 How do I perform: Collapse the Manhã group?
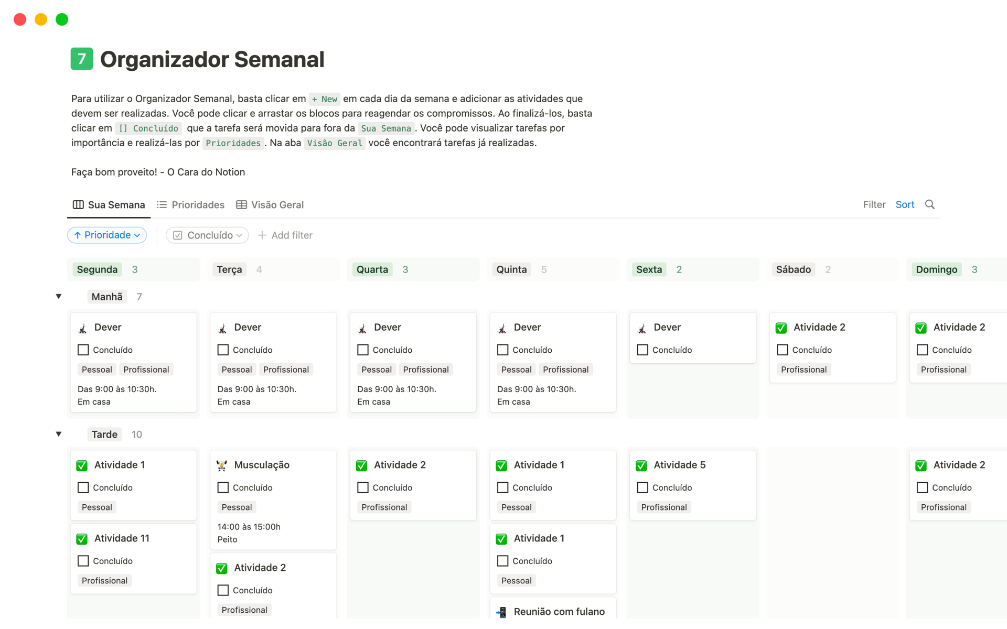pos(59,297)
